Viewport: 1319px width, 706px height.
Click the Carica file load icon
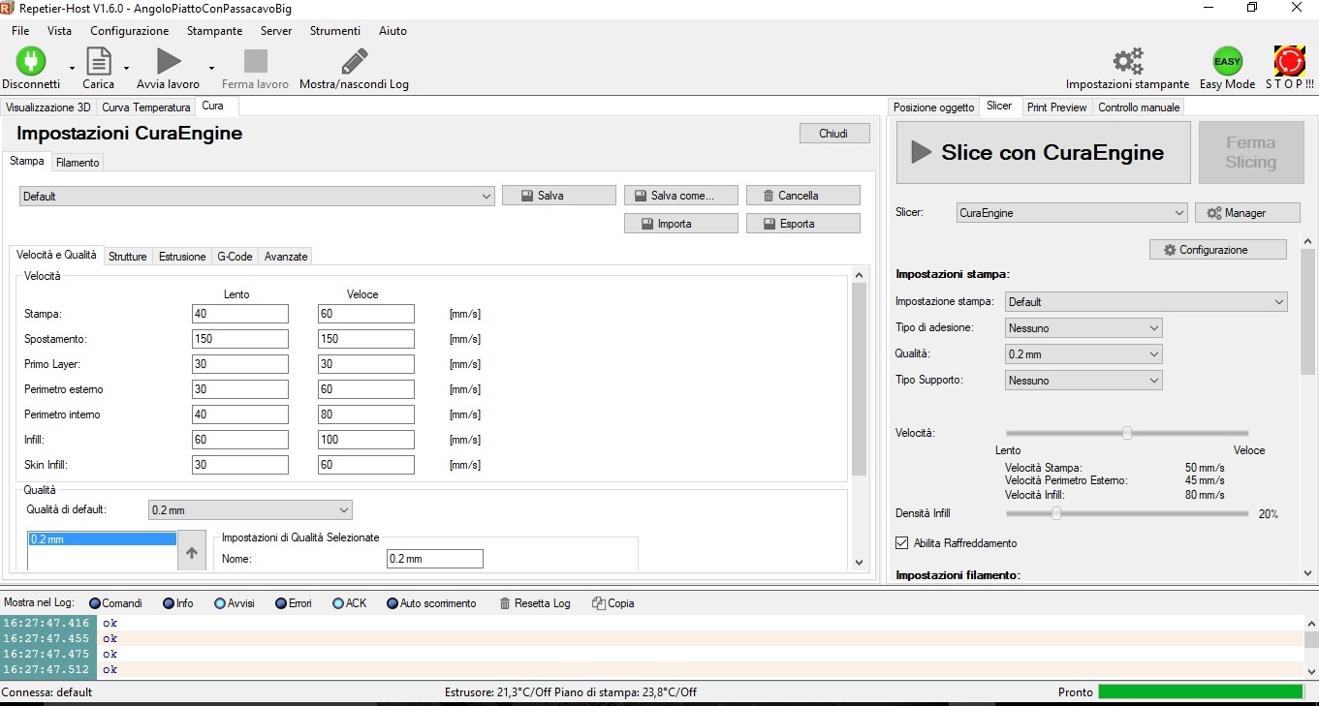point(99,61)
